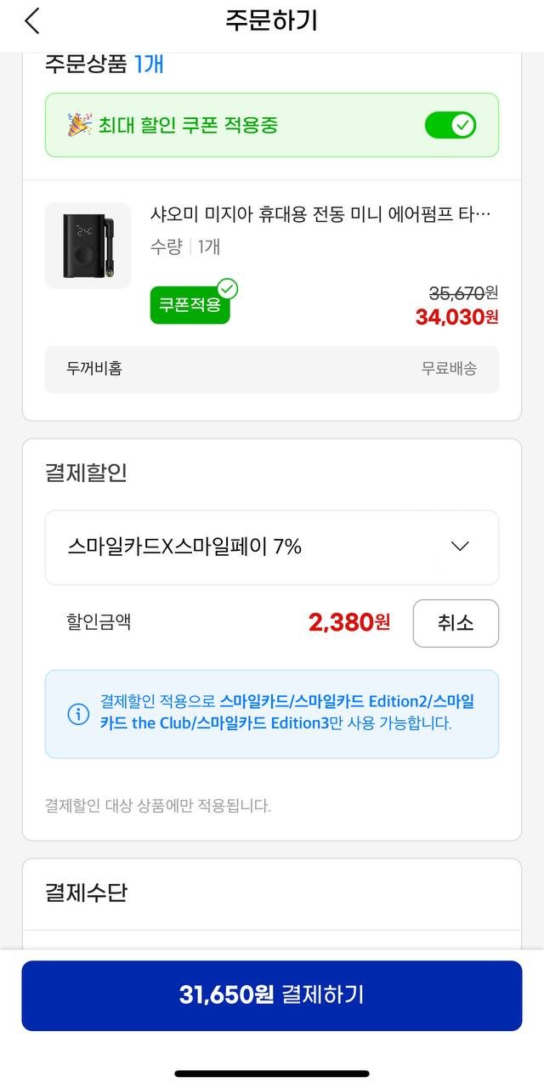
Task: Select the 결제수단 section header
Action: [86, 892]
